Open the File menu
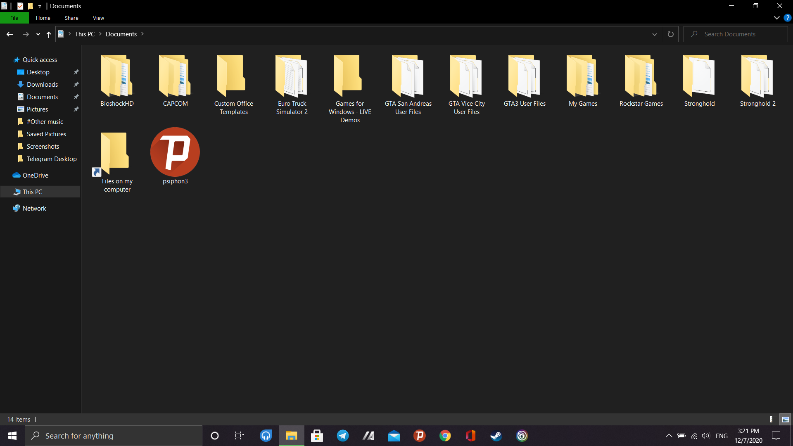Image resolution: width=793 pixels, height=446 pixels. [14, 18]
